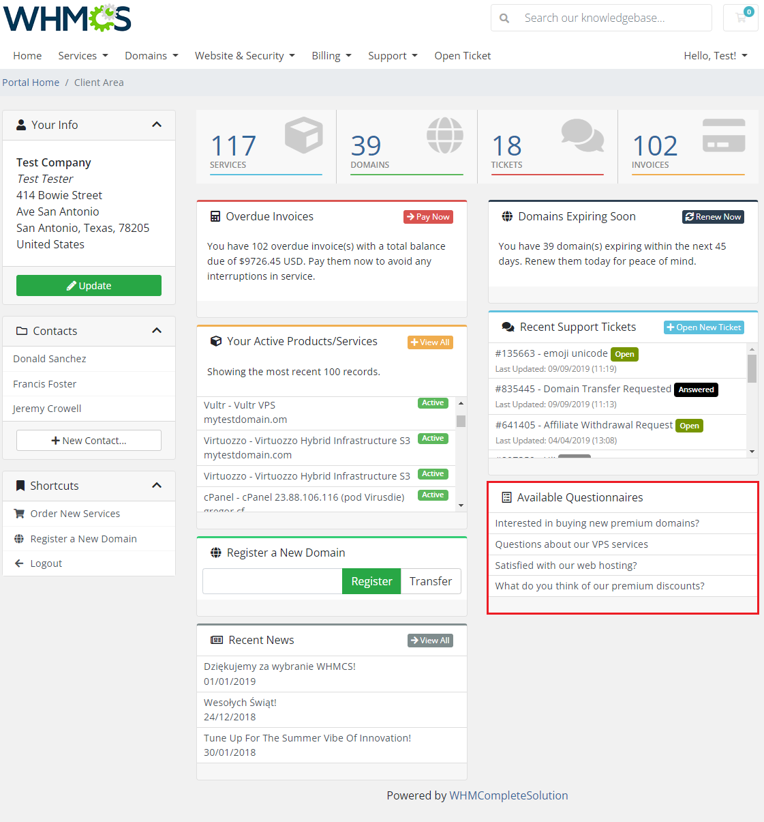The image size is (764, 822).
Task: Click View All active products button
Action: tap(430, 342)
